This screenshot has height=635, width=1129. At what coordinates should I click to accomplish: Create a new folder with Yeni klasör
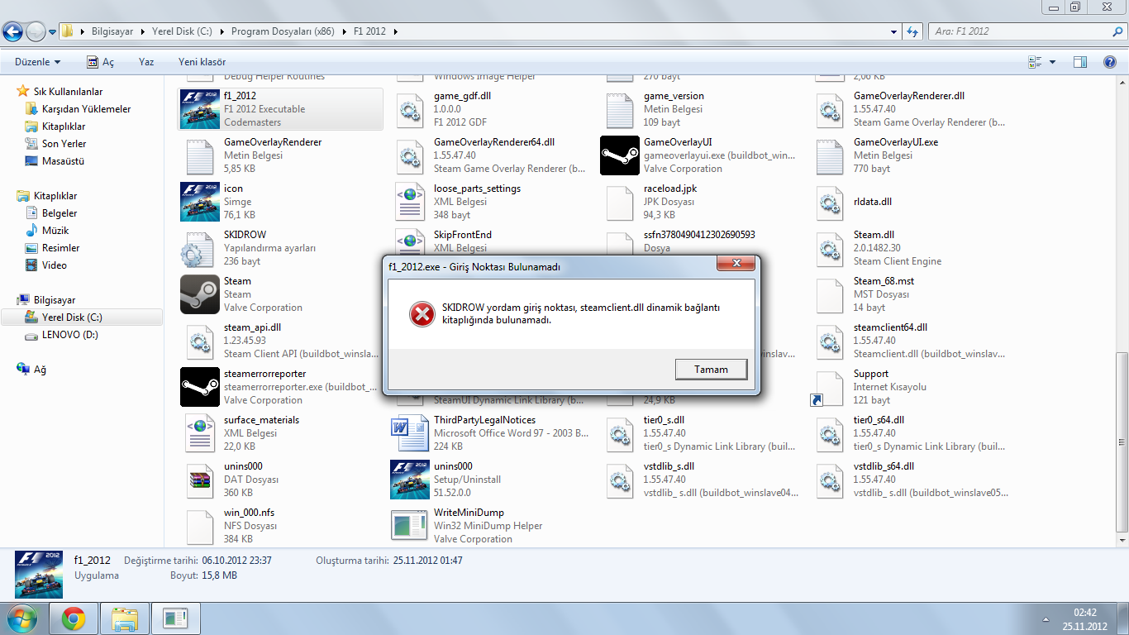202,62
